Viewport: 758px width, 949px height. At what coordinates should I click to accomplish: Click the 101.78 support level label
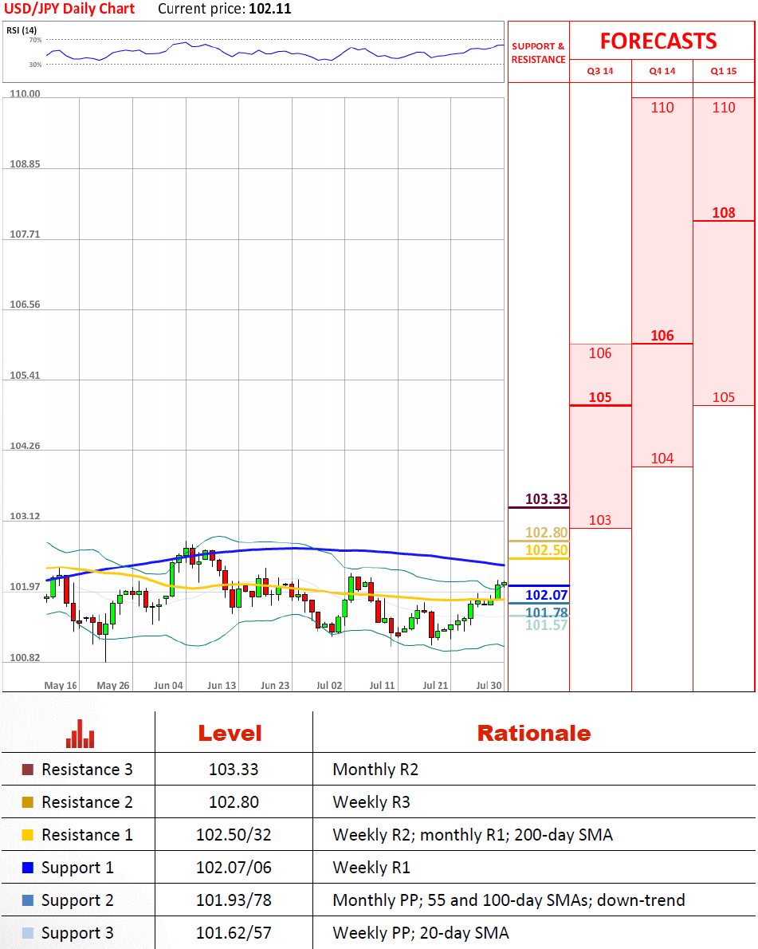click(x=546, y=612)
